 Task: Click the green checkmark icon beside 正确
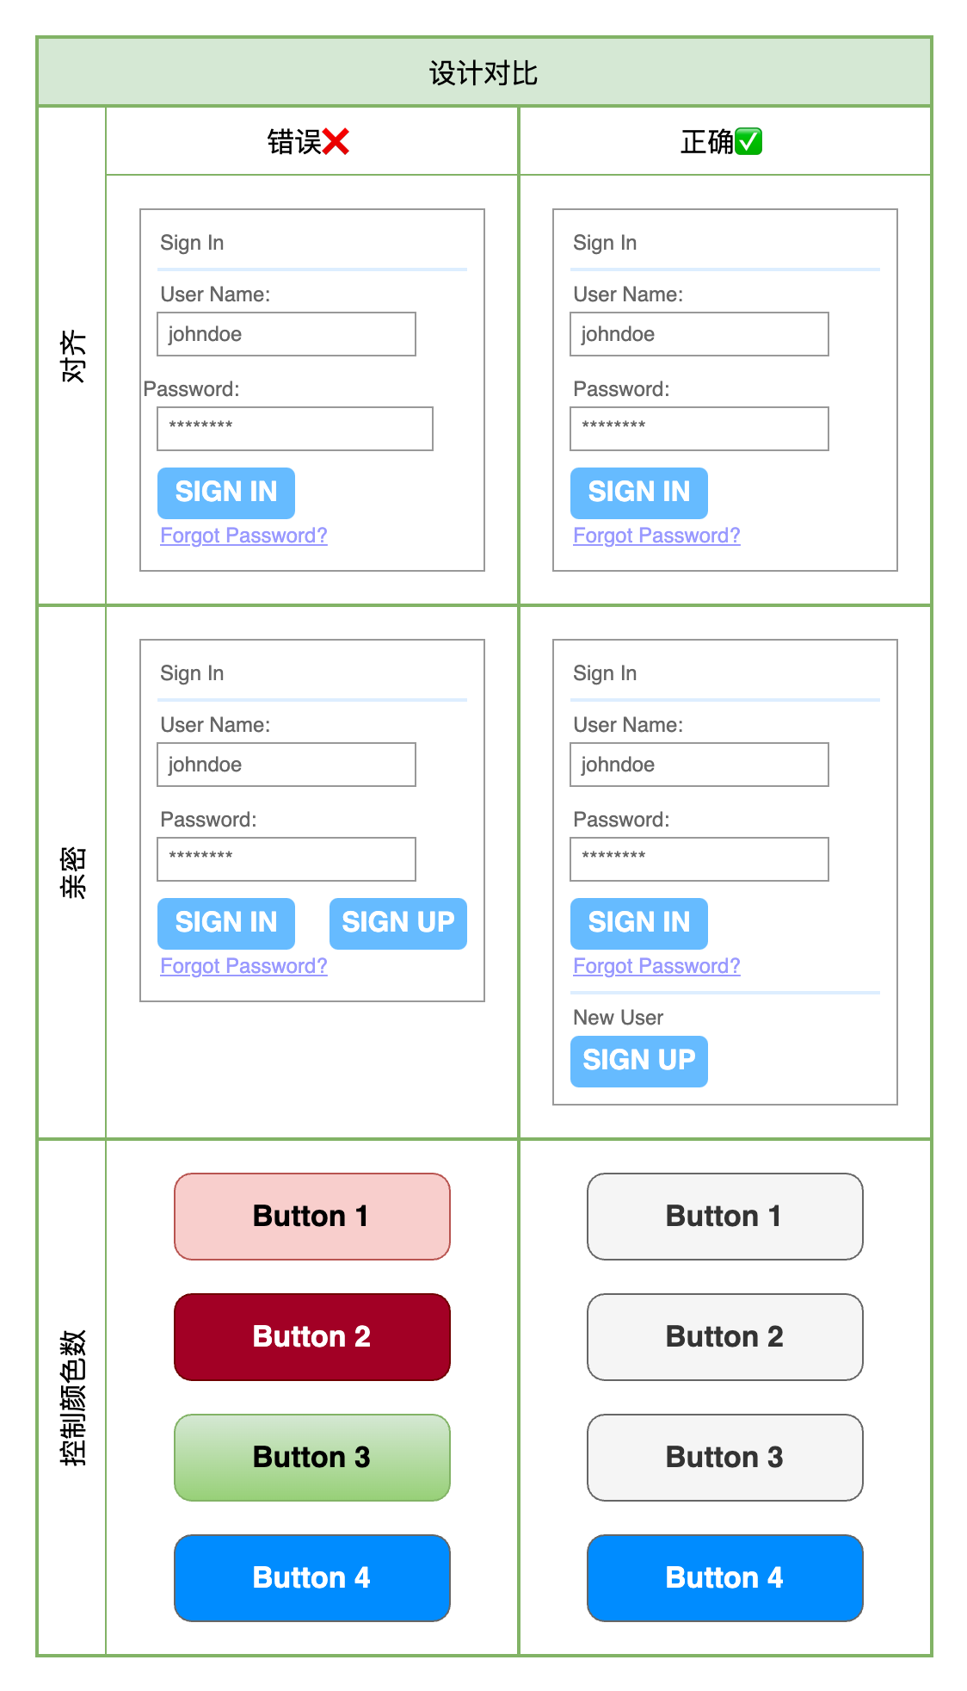[748, 141]
